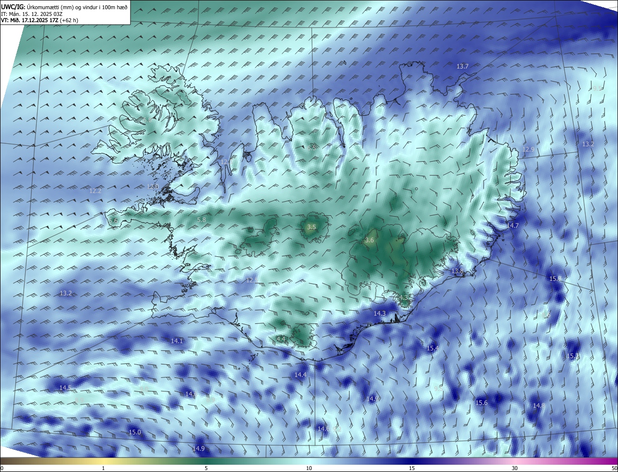618x472 pixels.
Task: Click the 5.8 value on the map
Action: pyautogui.click(x=202, y=220)
